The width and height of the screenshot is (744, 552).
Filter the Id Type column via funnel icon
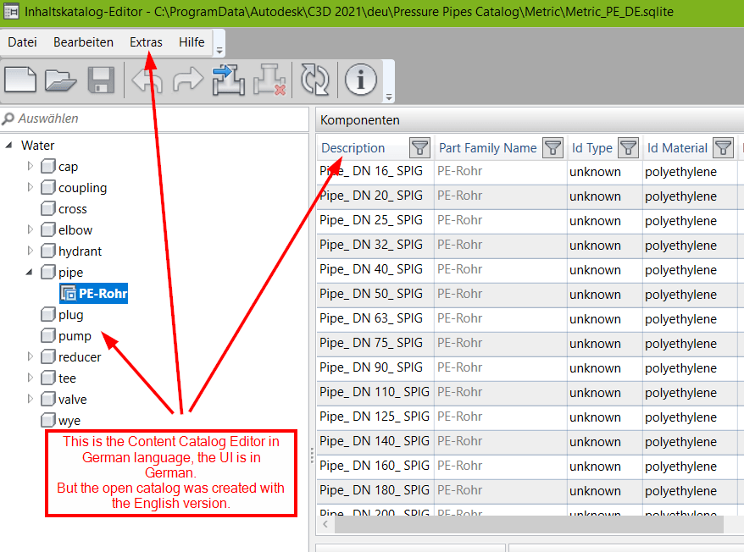tap(628, 148)
